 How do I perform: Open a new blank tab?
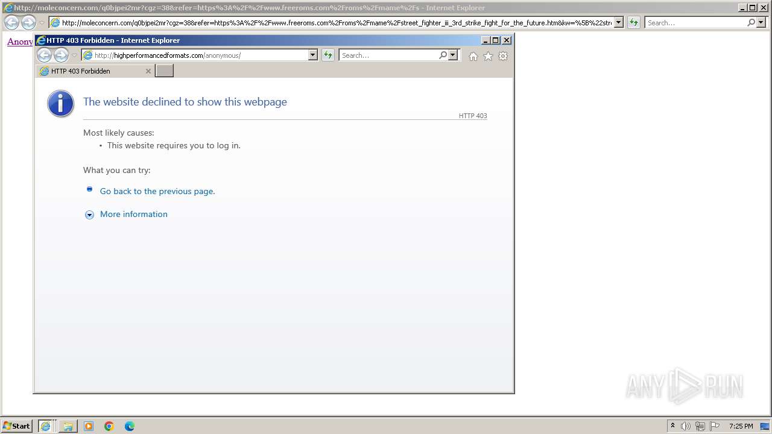coord(165,71)
